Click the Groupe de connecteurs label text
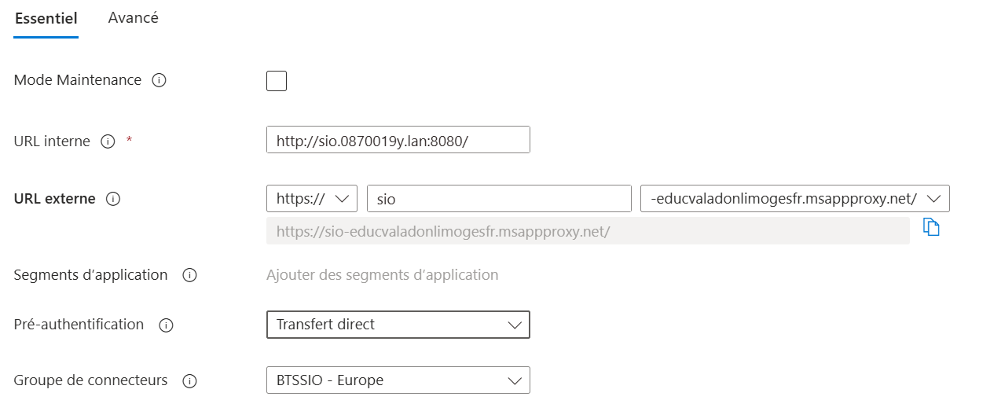Screen dimensions: 990x404 click(91, 380)
